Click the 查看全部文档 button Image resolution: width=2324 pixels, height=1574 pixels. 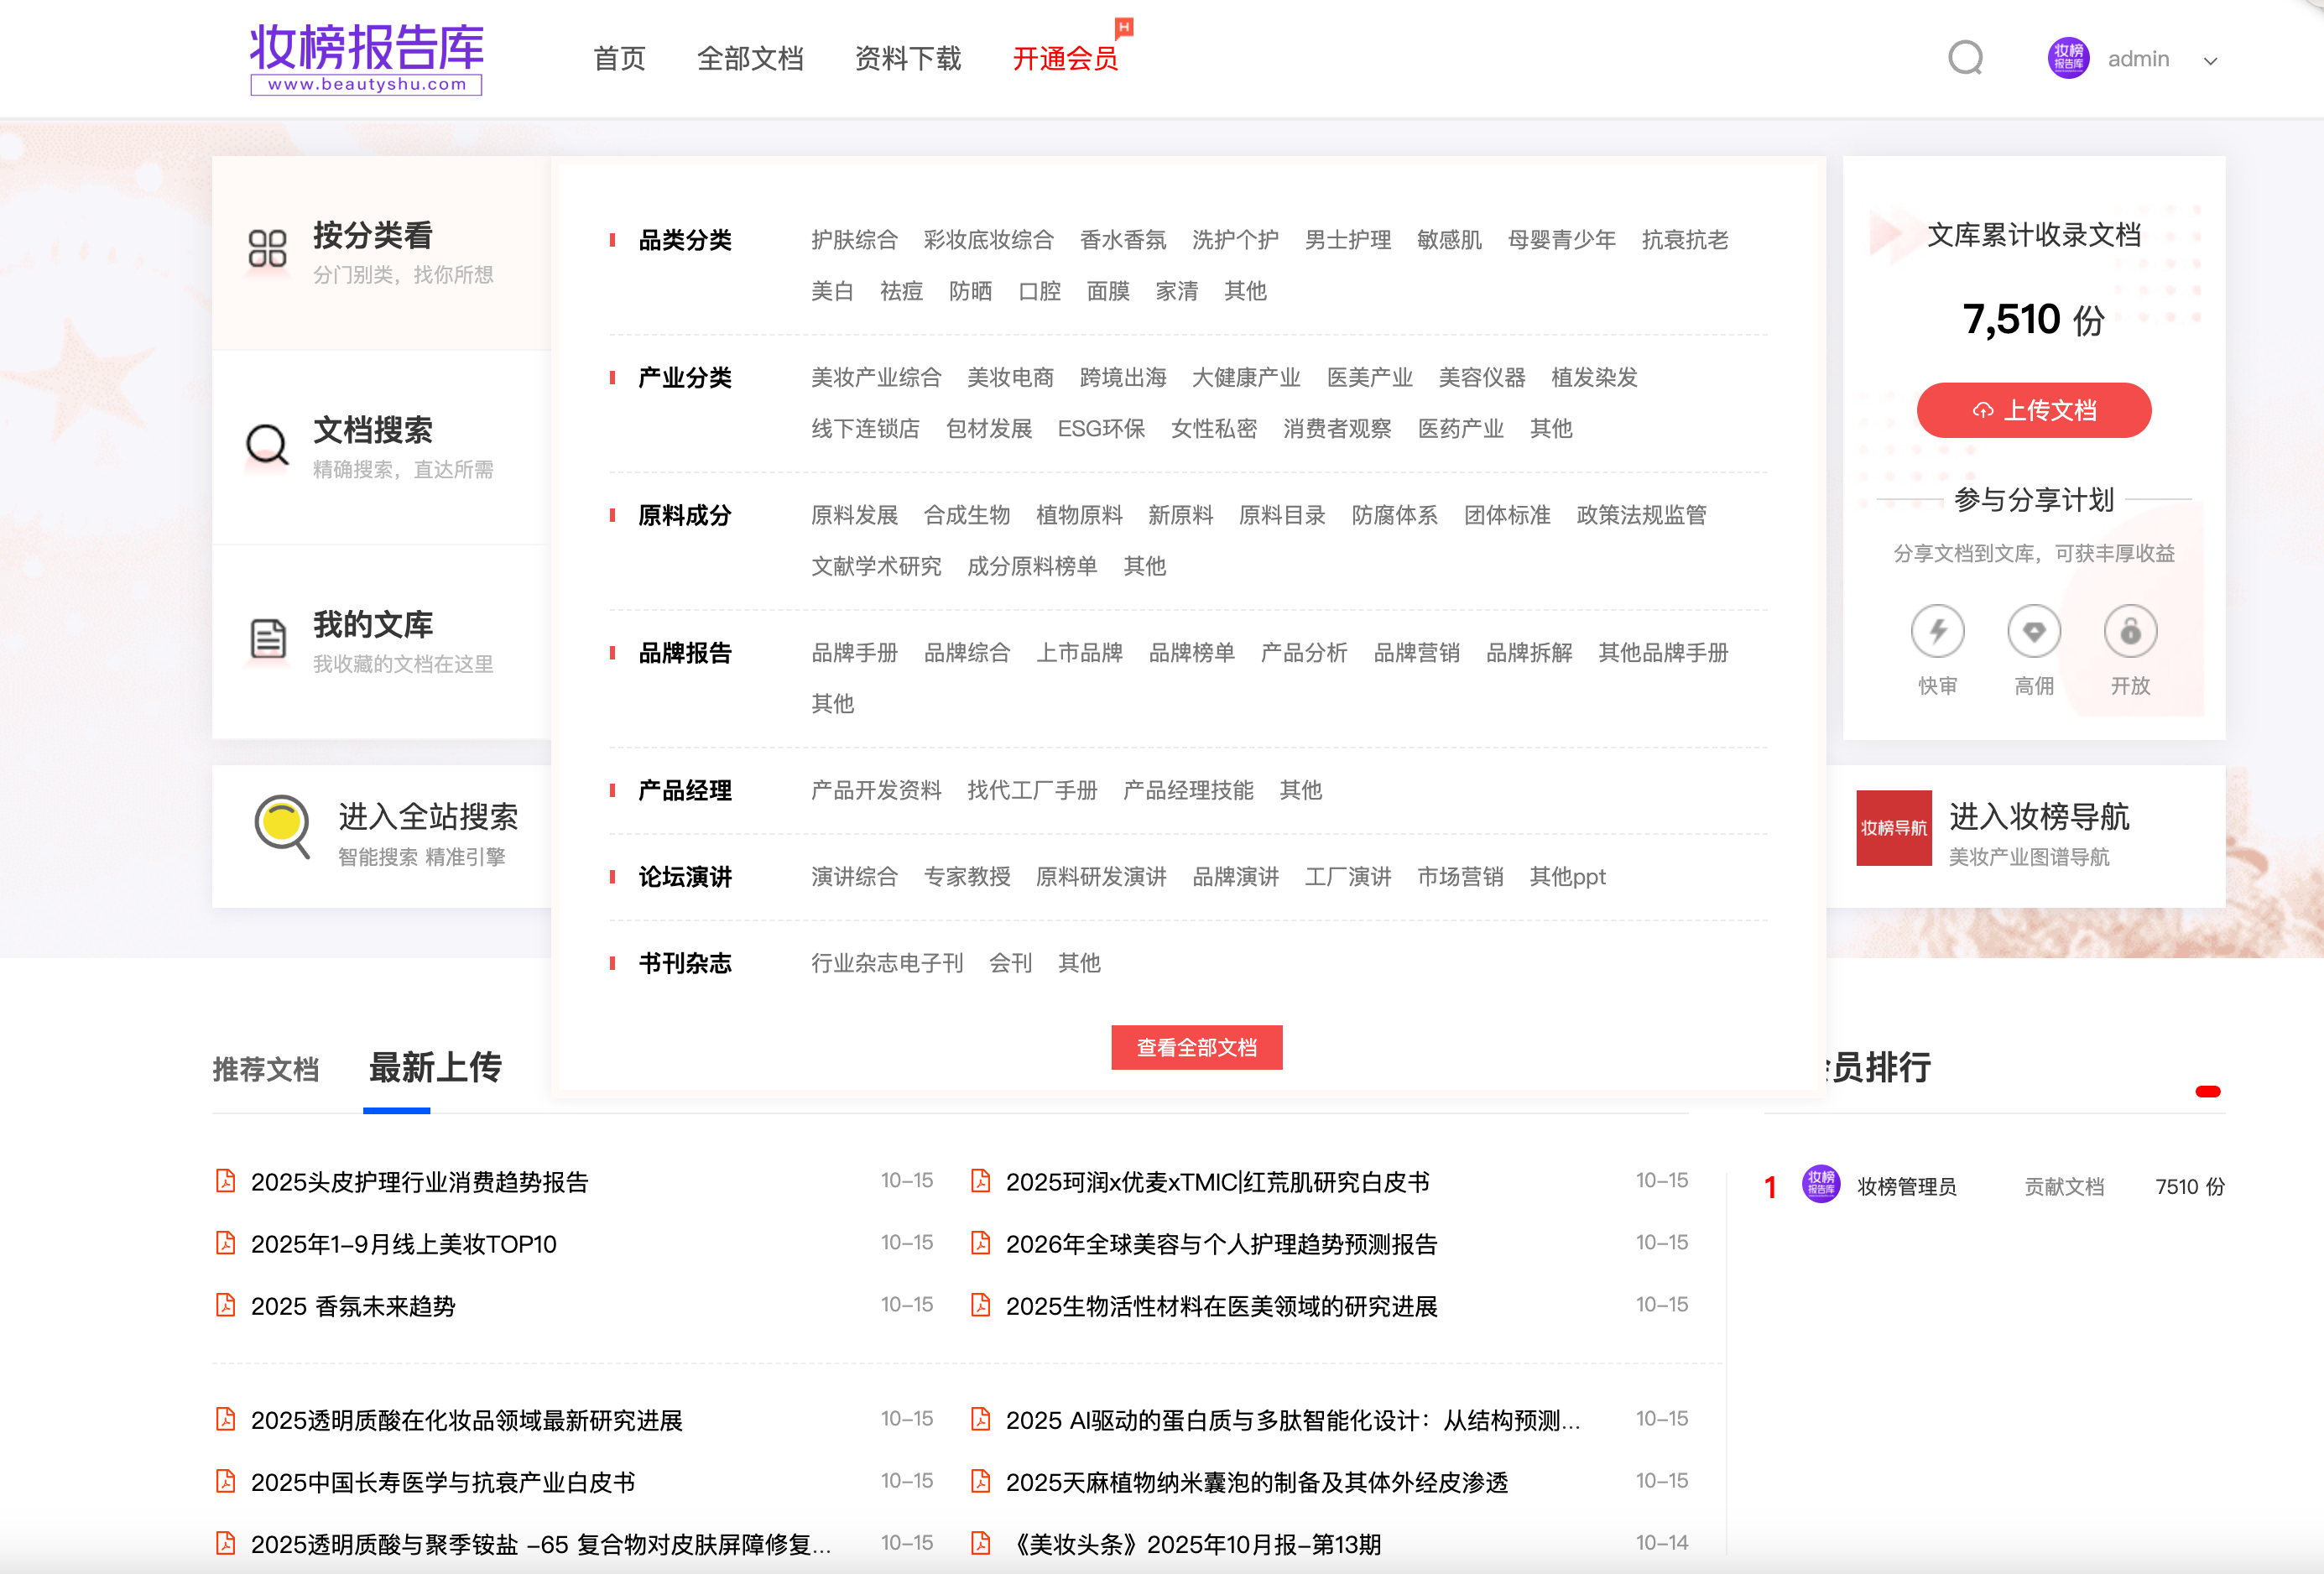1196,1047
